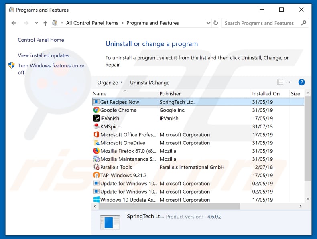Click the search magnifier icon
Screen dimensions: 317x239
[x=303, y=23]
